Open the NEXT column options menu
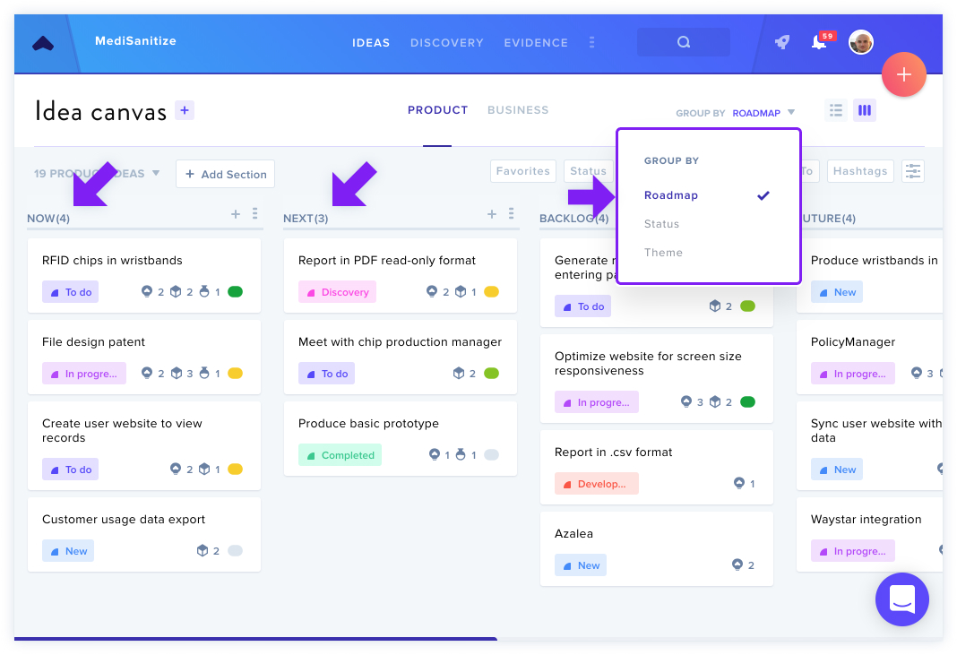Screen dimensions: 957x655 (x=512, y=213)
